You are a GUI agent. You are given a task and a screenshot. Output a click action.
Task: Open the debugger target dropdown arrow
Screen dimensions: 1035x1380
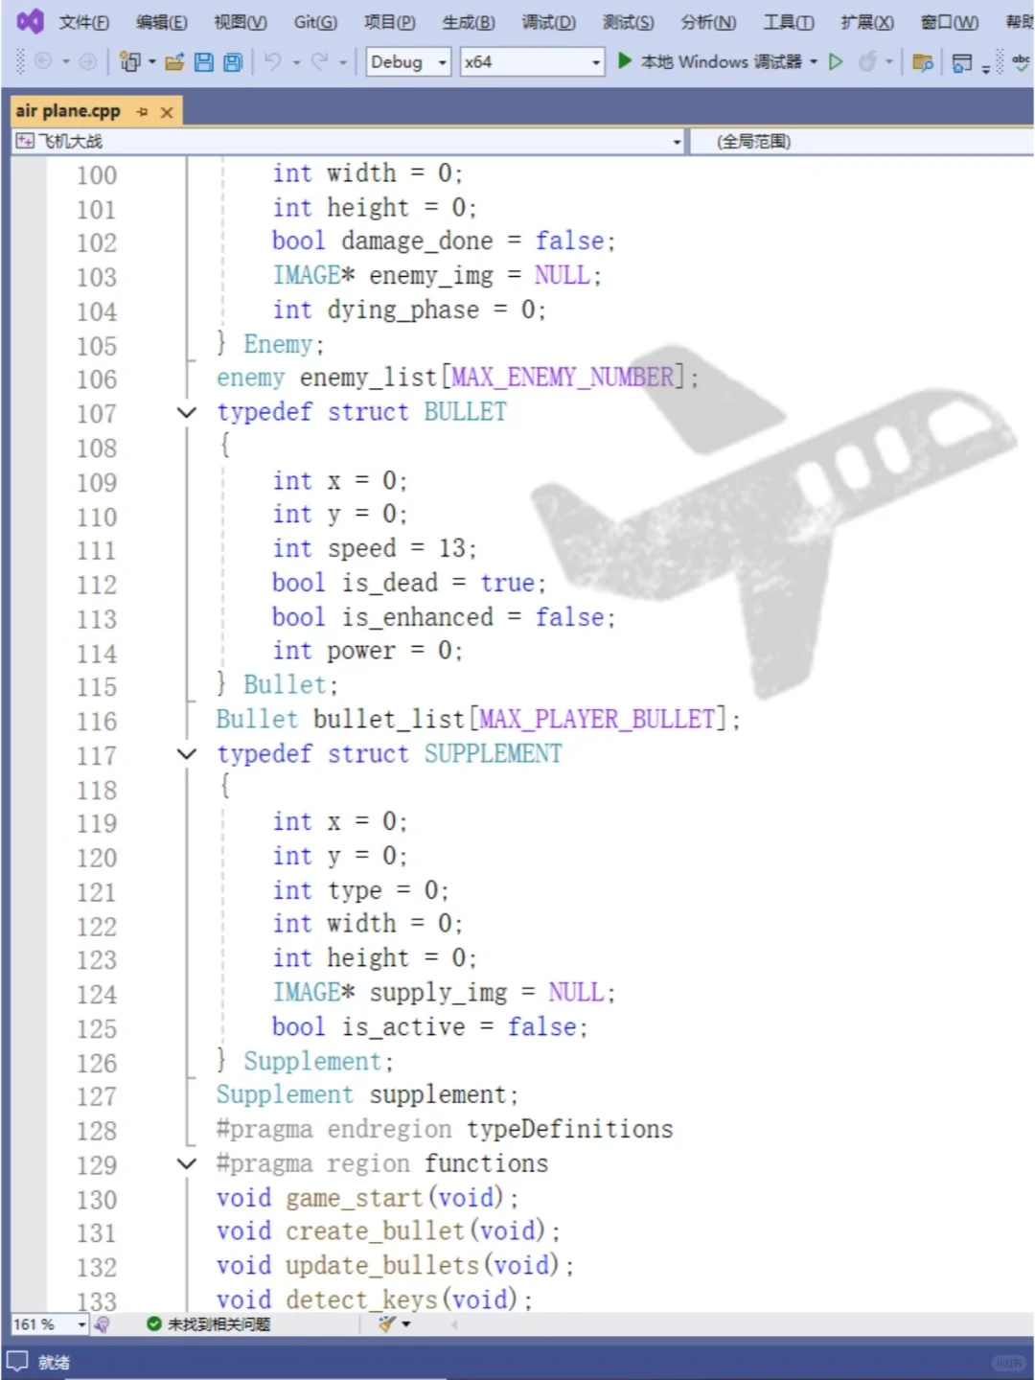tap(814, 62)
